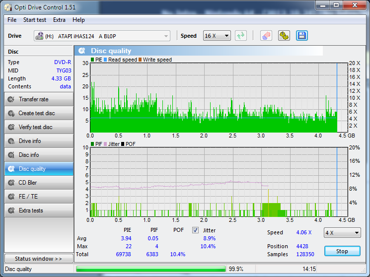Screen dimensions: 370x277
Task: Select Transfer rate in sidebar
Action: (x=39, y=99)
